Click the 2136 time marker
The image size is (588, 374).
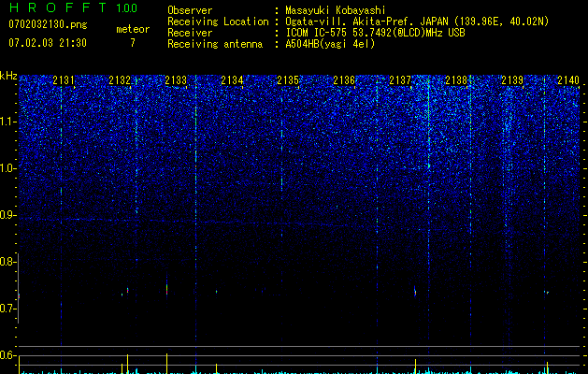click(x=344, y=80)
